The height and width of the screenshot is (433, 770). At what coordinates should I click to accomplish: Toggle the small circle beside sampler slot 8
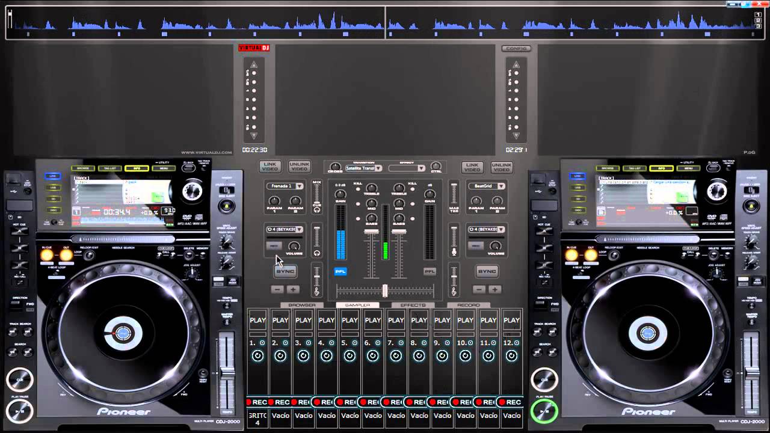click(424, 343)
